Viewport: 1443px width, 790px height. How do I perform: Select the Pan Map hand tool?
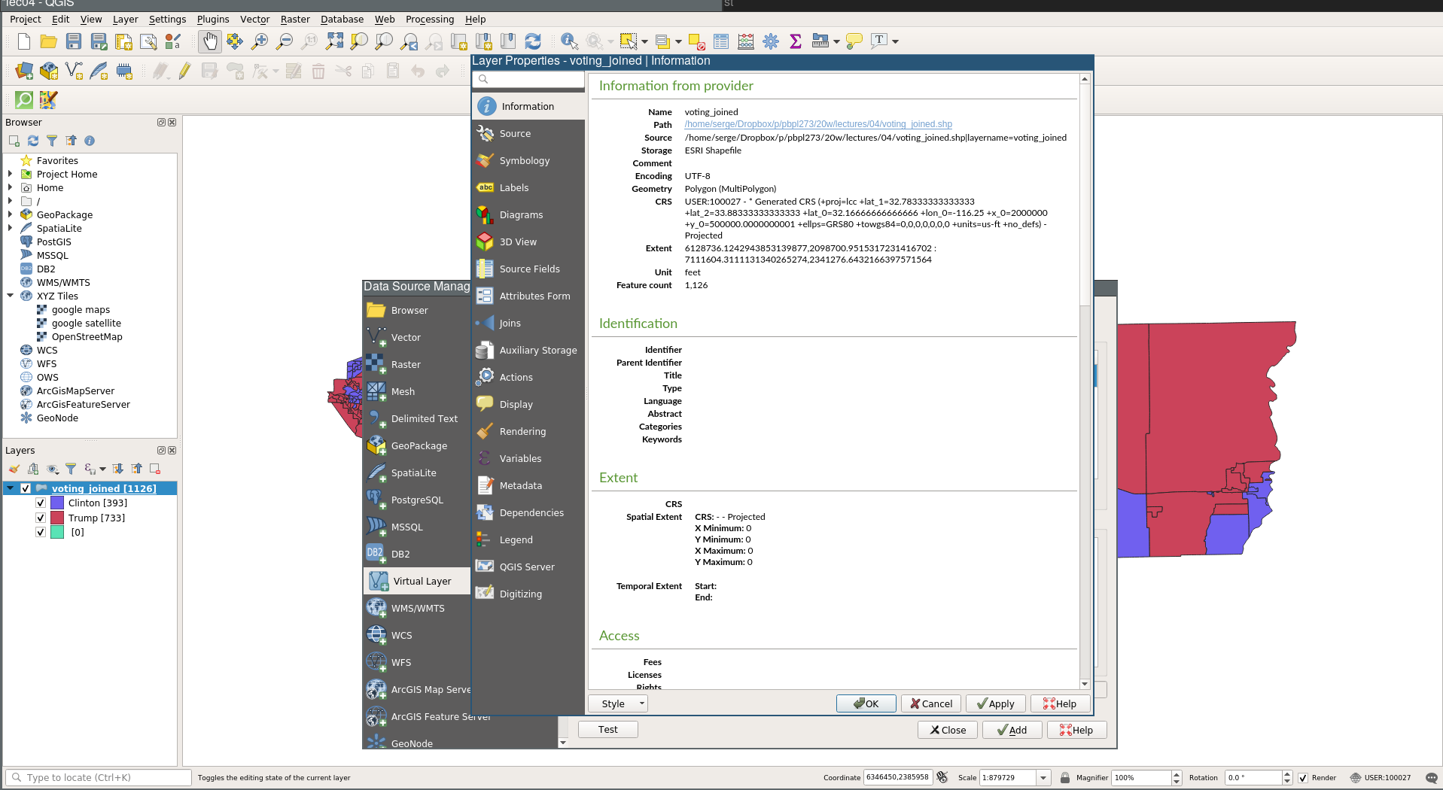[x=210, y=41]
